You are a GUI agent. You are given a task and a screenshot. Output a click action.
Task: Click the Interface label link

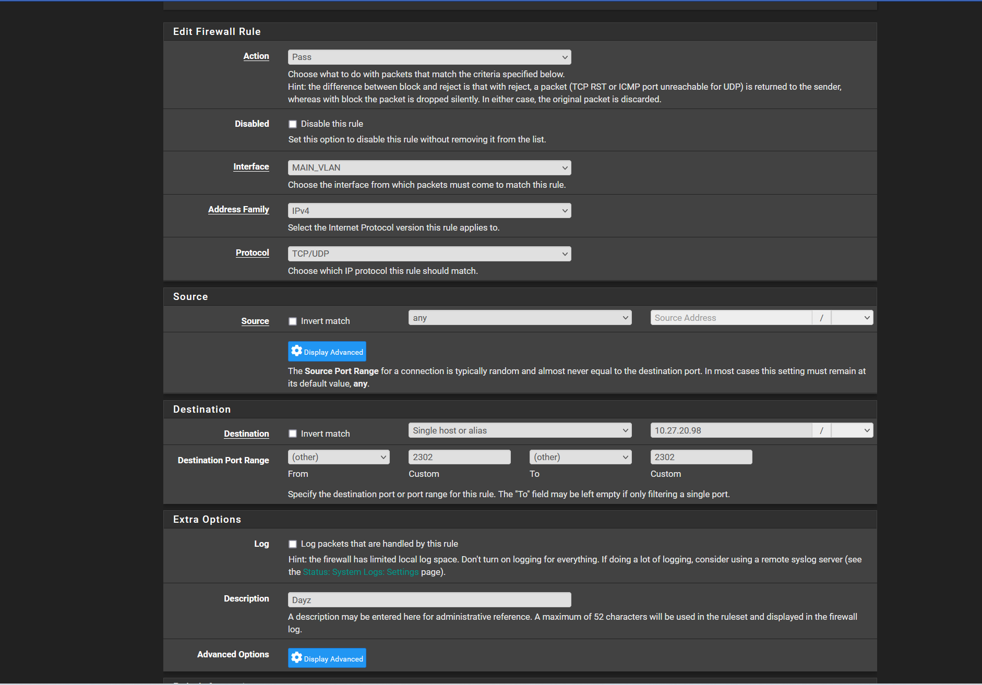(x=251, y=167)
